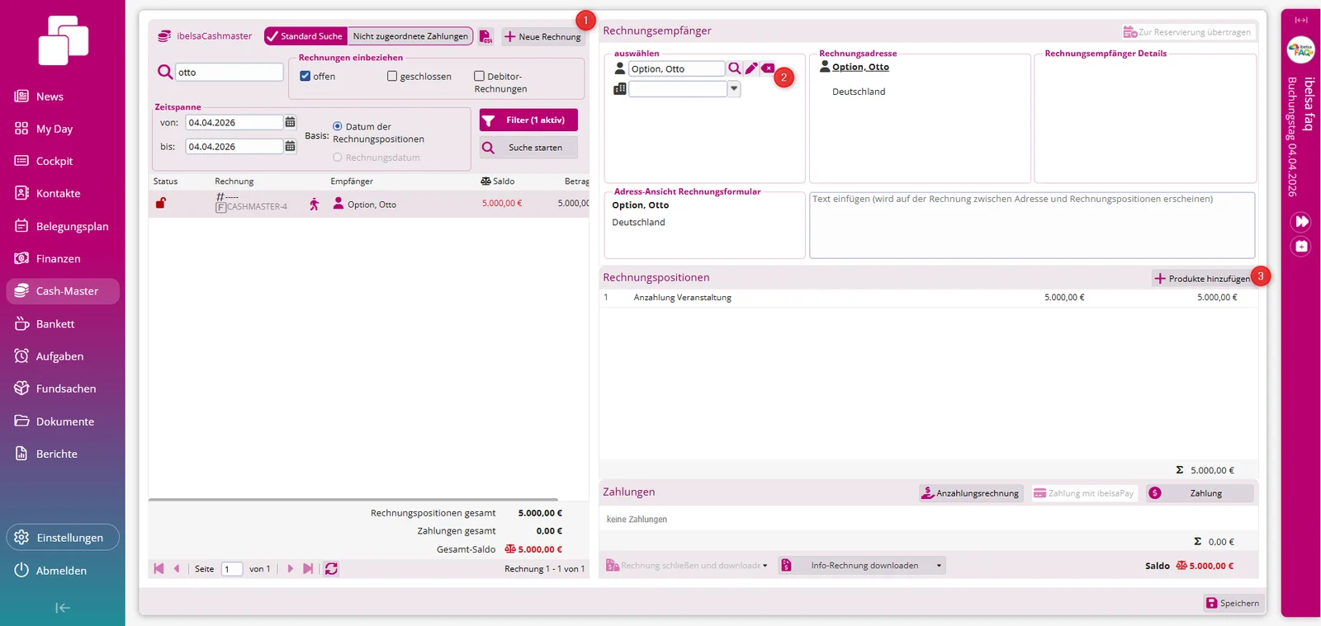The image size is (1321, 626).
Task: Click Filter (1 aktiv) button
Action: (x=528, y=120)
